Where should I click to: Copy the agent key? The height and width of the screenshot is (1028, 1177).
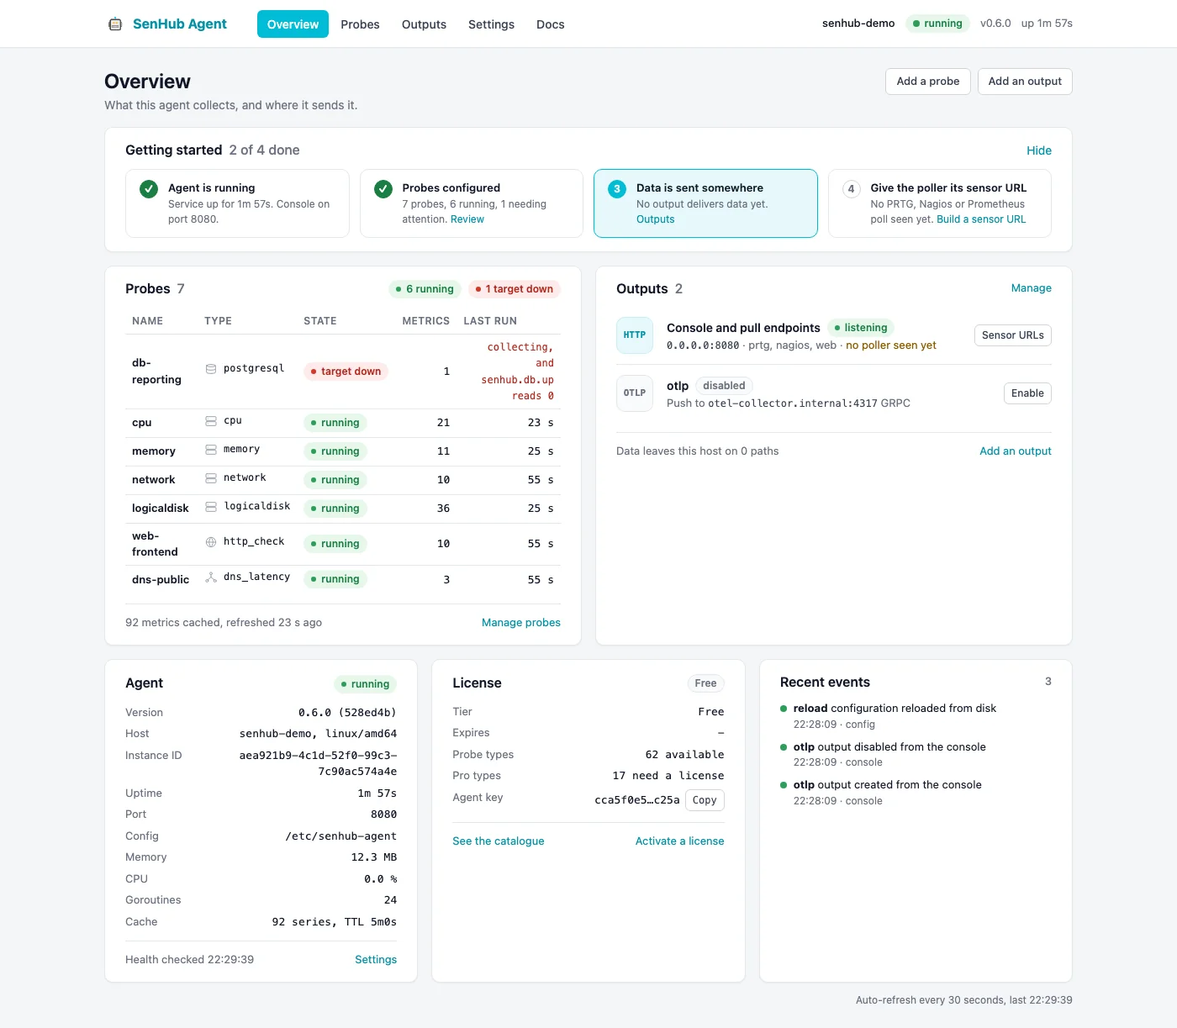point(705,800)
